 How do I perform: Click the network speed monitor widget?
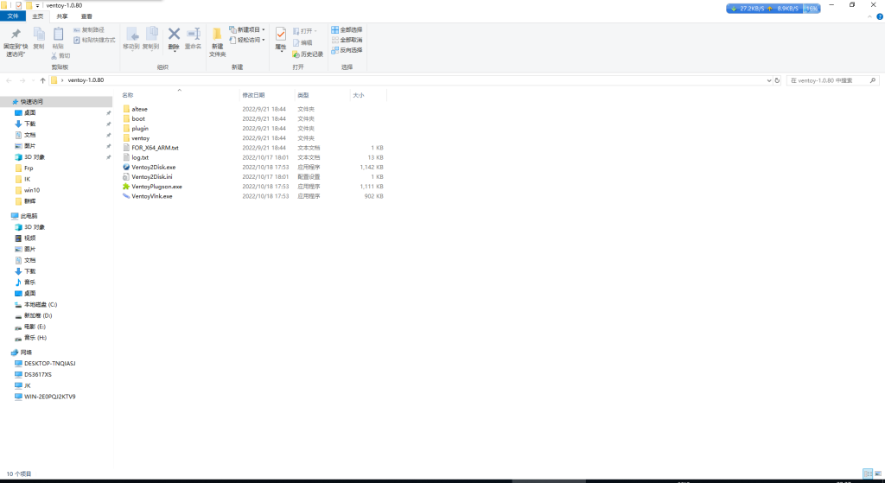(774, 9)
